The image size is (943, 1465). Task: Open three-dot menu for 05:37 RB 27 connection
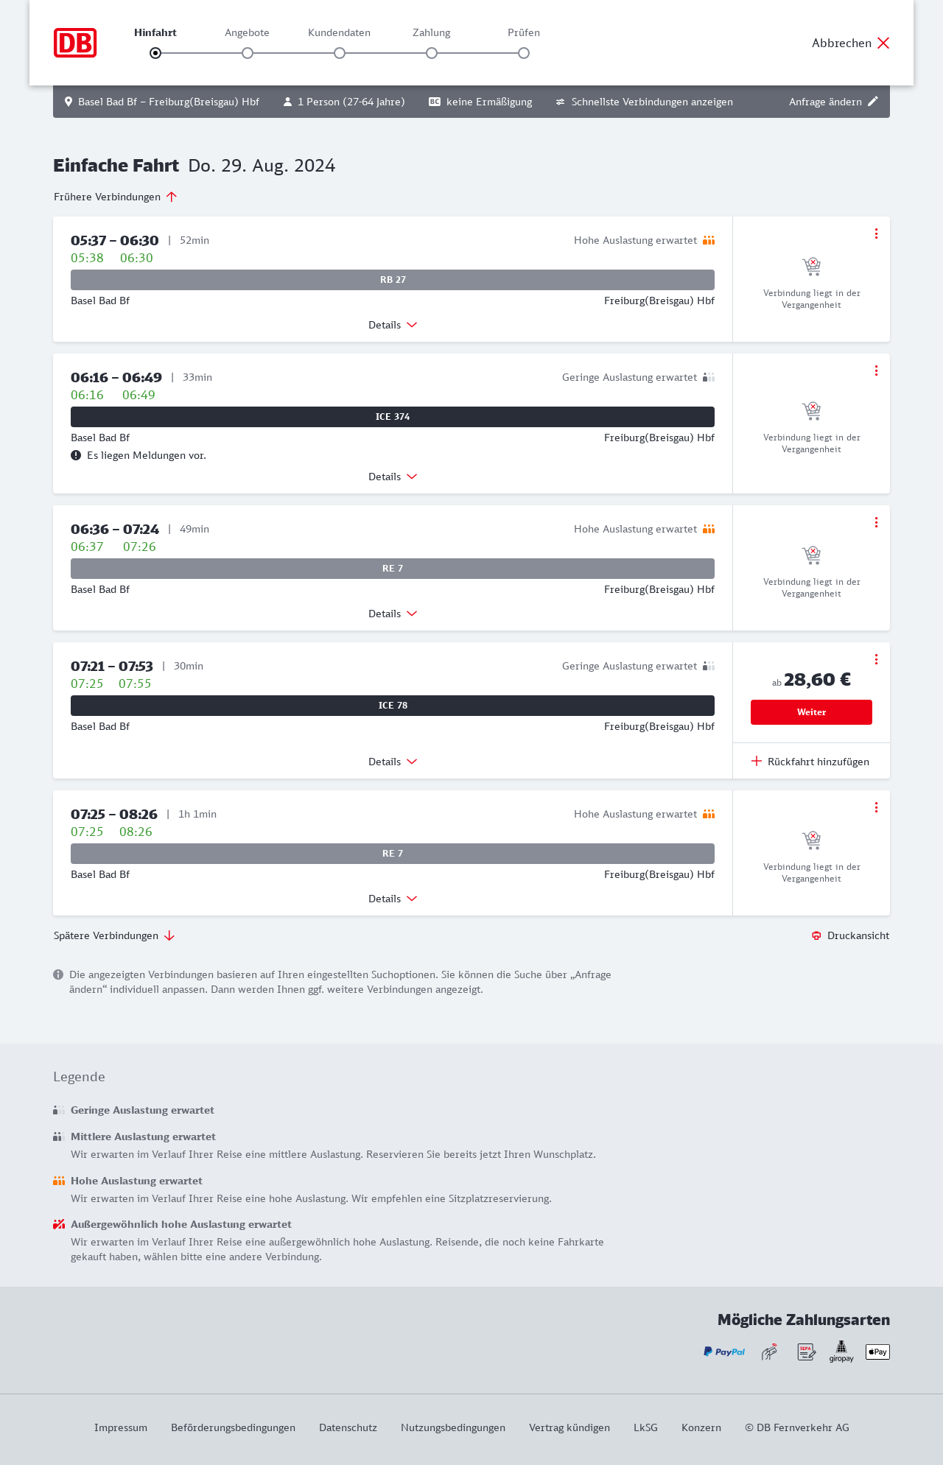coord(876,233)
